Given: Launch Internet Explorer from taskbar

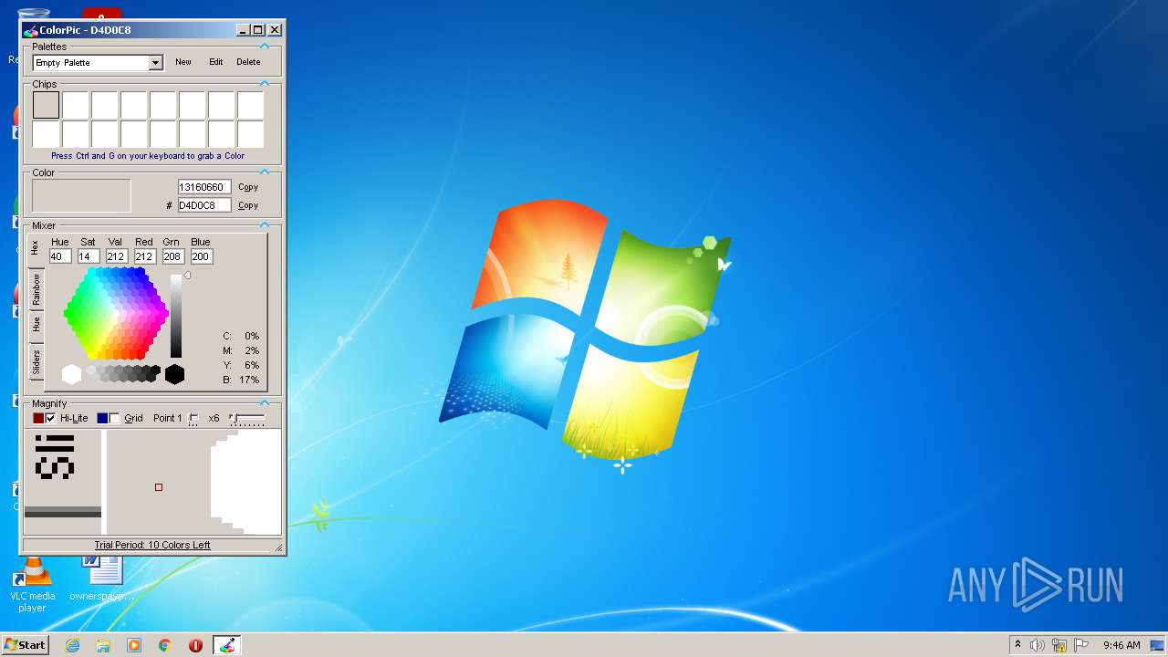Looking at the screenshot, I should (73, 645).
